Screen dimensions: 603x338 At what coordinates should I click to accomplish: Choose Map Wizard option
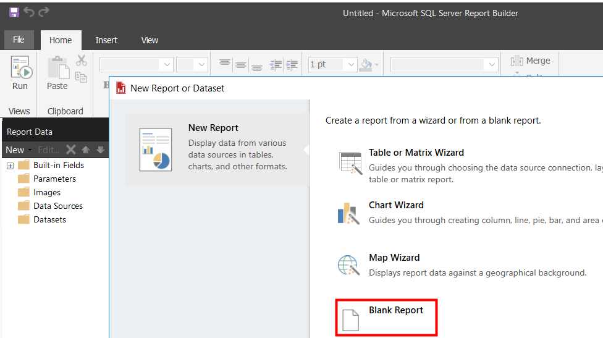[x=394, y=258]
